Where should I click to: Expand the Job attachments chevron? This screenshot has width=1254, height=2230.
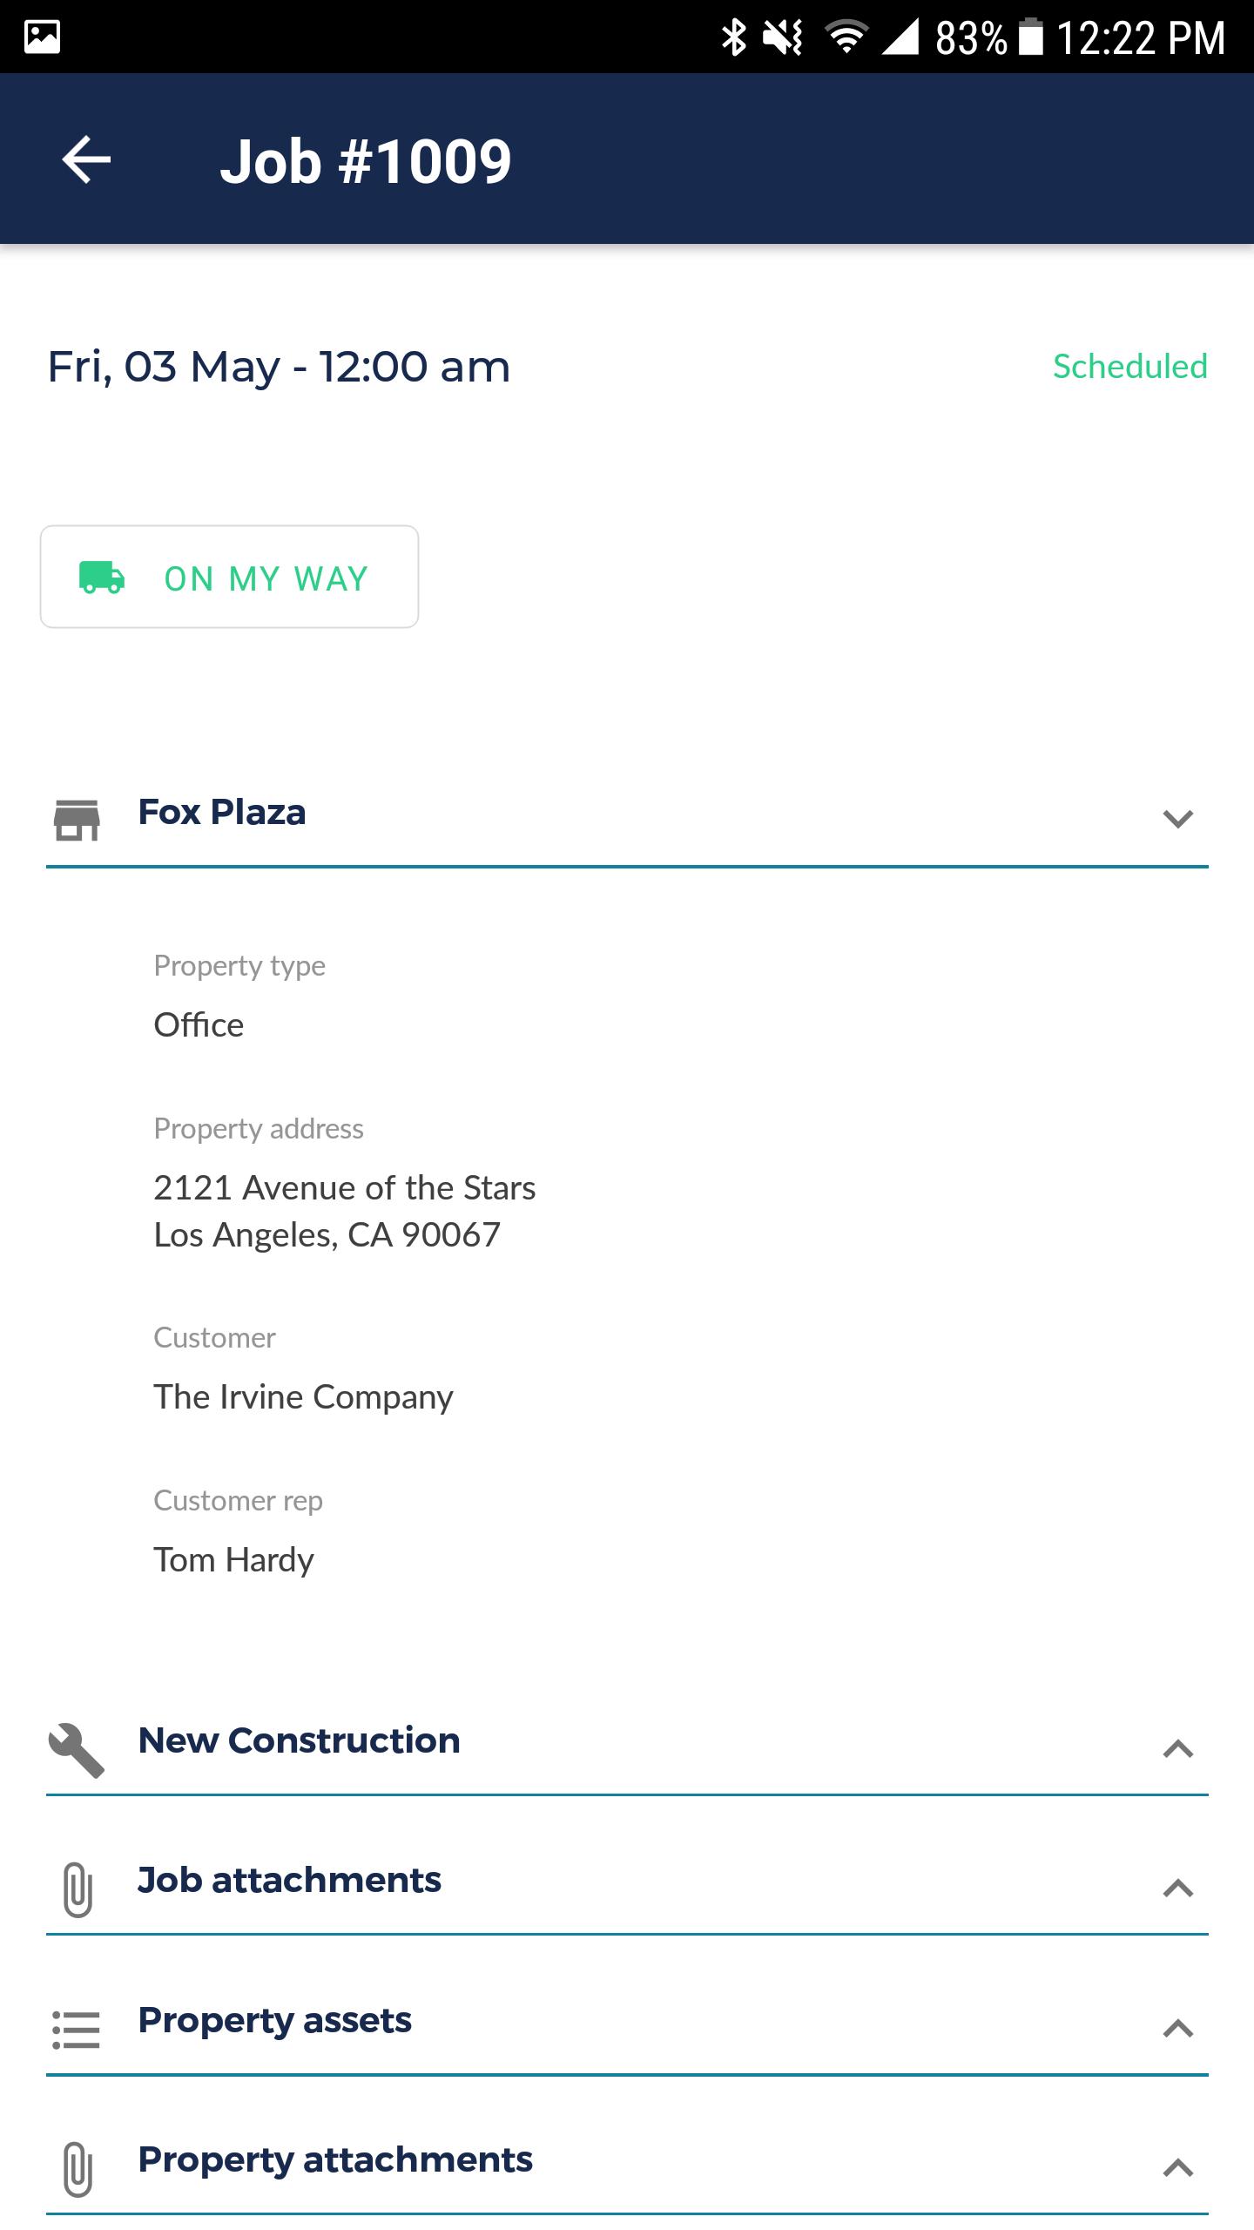(1177, 1888)
